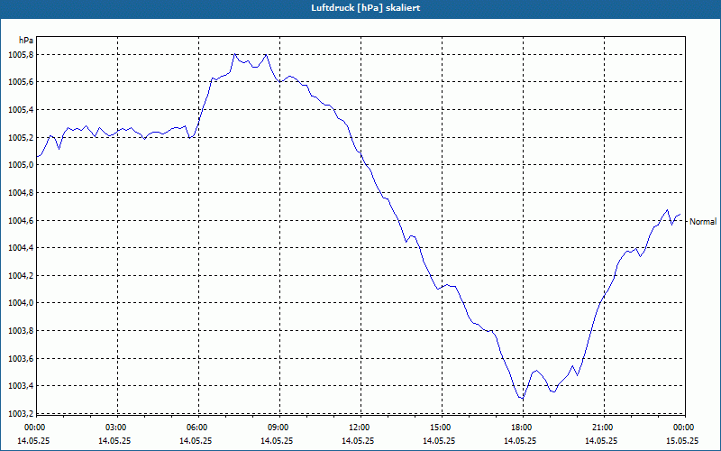This screenshot has height=451, width=721.
Task: Select the "14.05.25" date below 15:00
Action: [439, 440]
